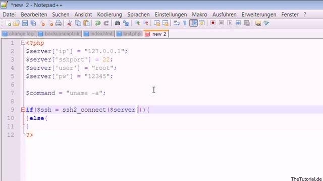Click line number 7 in margin
The image size is (323, 181).
[12, 93]
